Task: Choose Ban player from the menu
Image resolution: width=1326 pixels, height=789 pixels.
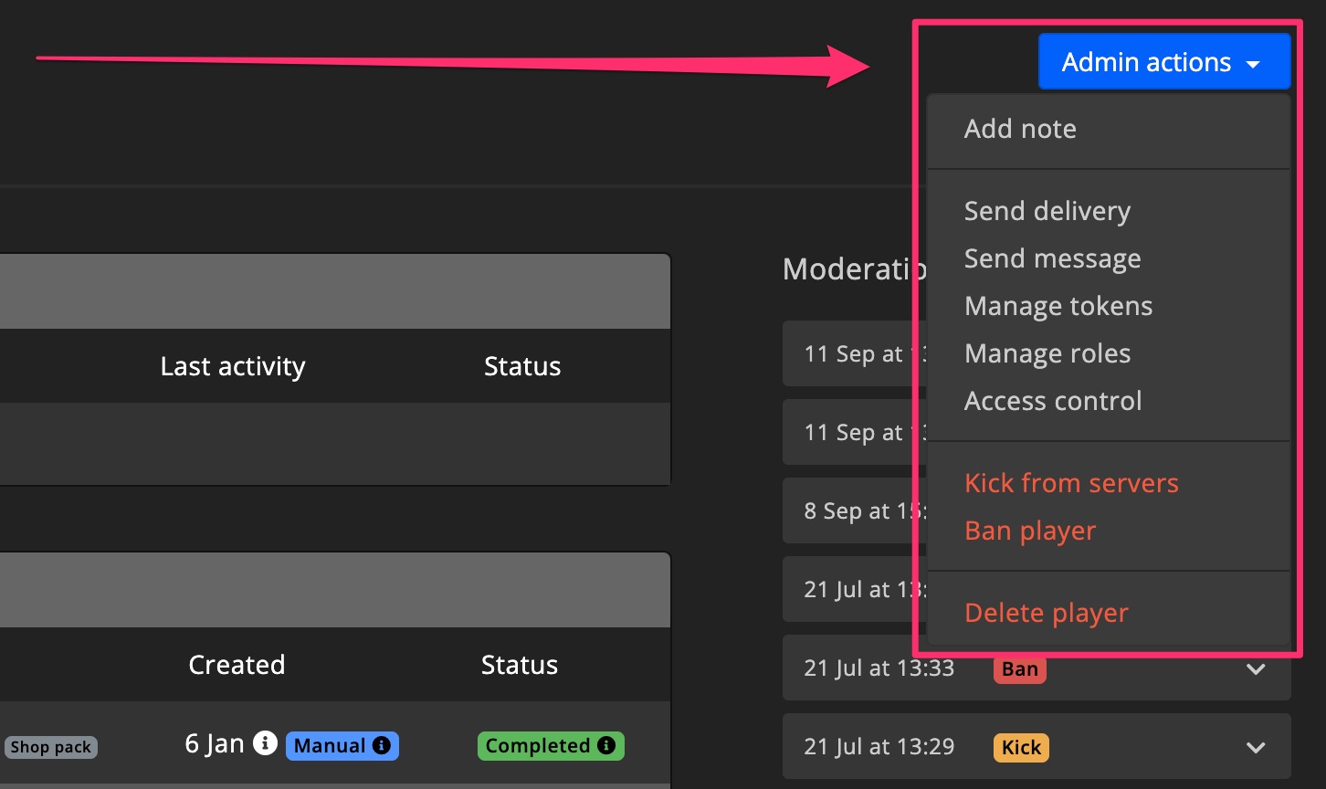Action: click(1030, 531)
